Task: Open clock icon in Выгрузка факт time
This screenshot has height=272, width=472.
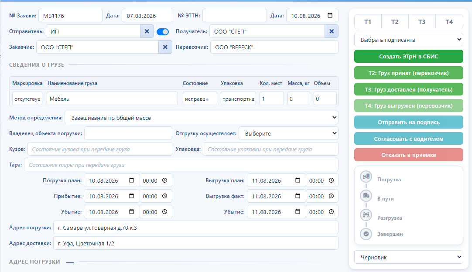Action: [331, 196]
